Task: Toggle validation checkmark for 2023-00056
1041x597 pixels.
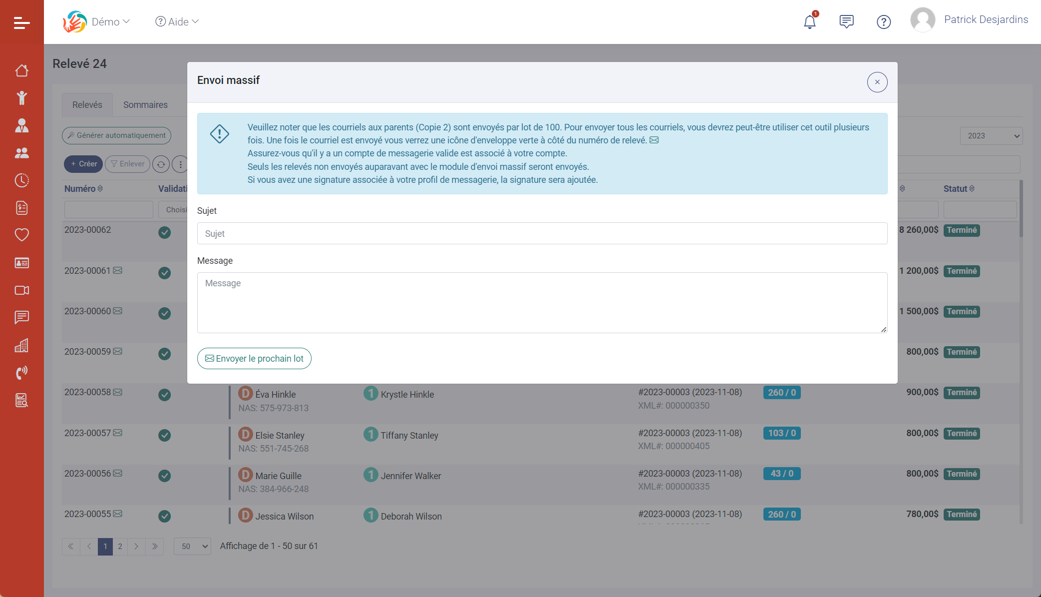Action: pos(164,476)
